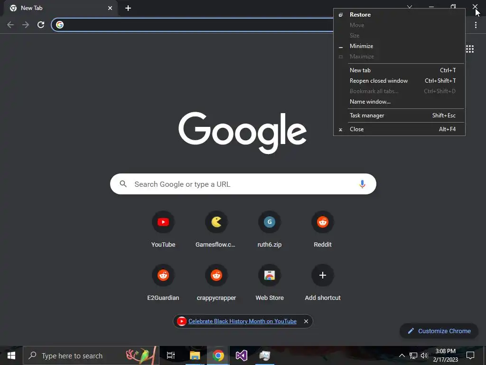Open Visual Studio from the taskbar
The width and height of the screenshot is (486, 365).
tap(242, 355)
